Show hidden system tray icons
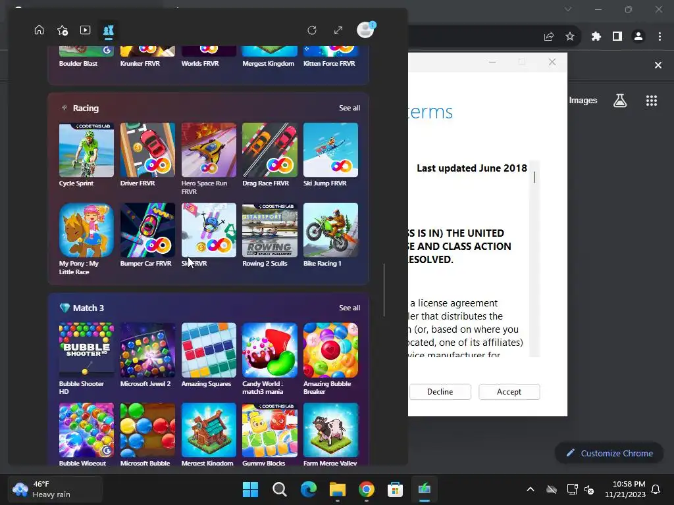Image resolution: width=674 pixels, height=505 pixels. pyautogui.click(x=531, y=489)
